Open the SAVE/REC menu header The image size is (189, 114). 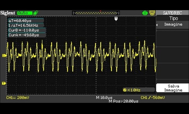(173, 13)
